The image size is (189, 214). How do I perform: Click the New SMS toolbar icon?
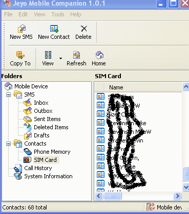click(22, 29)
